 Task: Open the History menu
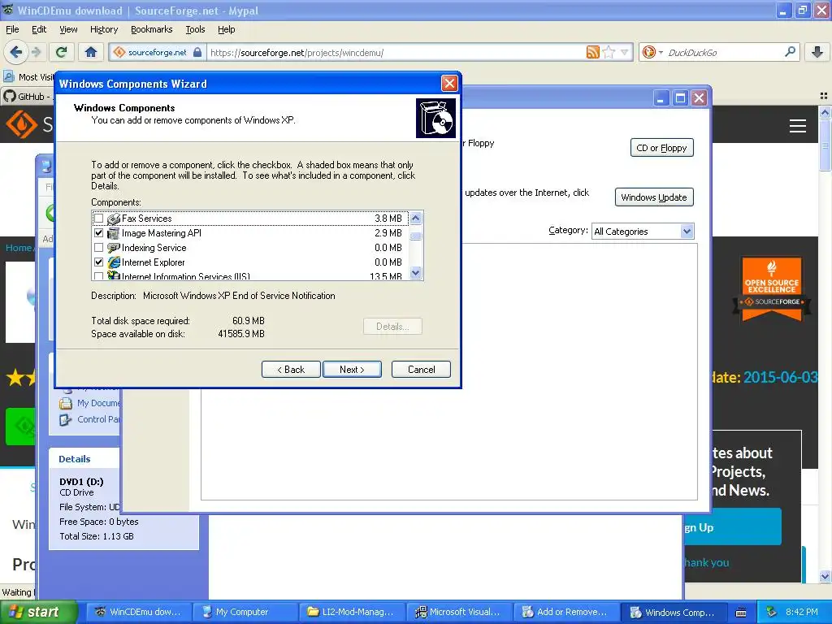[x=103, y=29]
